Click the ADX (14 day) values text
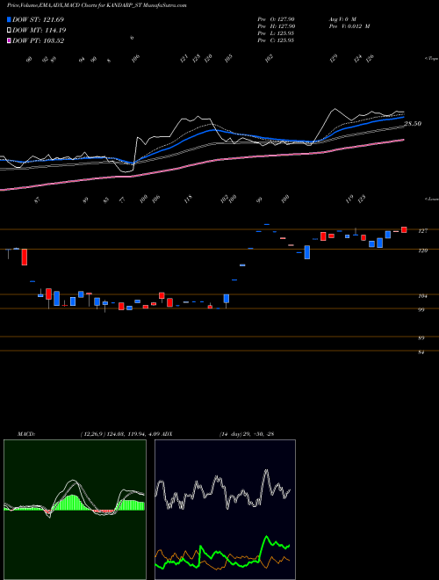Viewport: 439px width, 580px height. coord(247,434)
